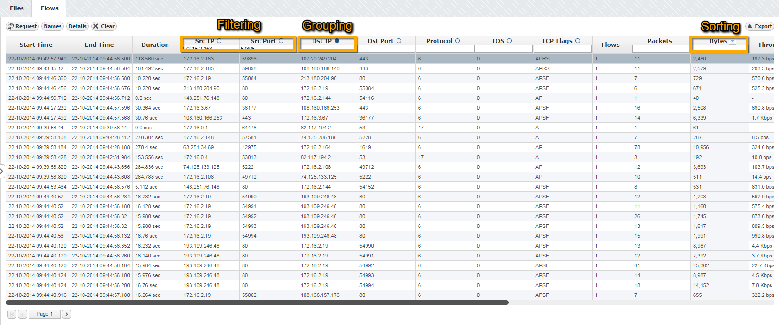
Task: Click the Start Time column header
Action: [36, 45]
